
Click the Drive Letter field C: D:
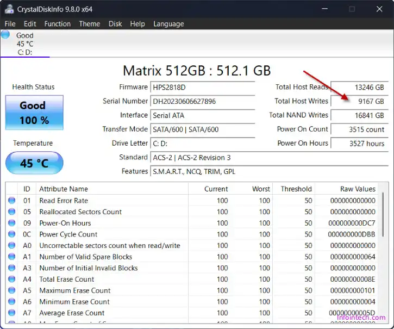(203, 144)
